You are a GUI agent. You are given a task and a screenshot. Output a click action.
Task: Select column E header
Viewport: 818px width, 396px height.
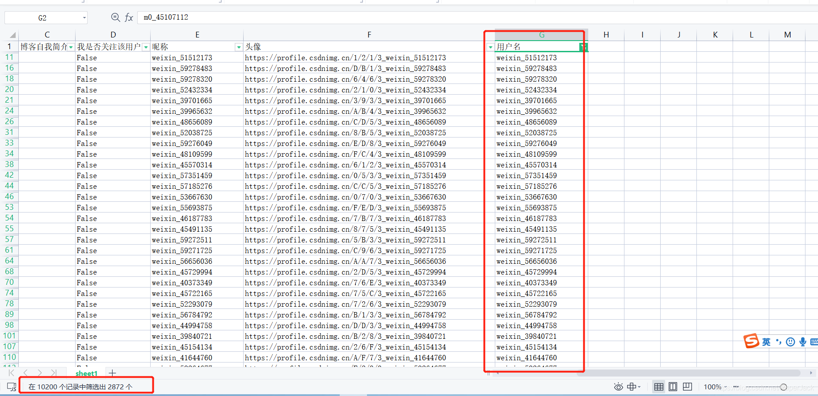(197, 35)
